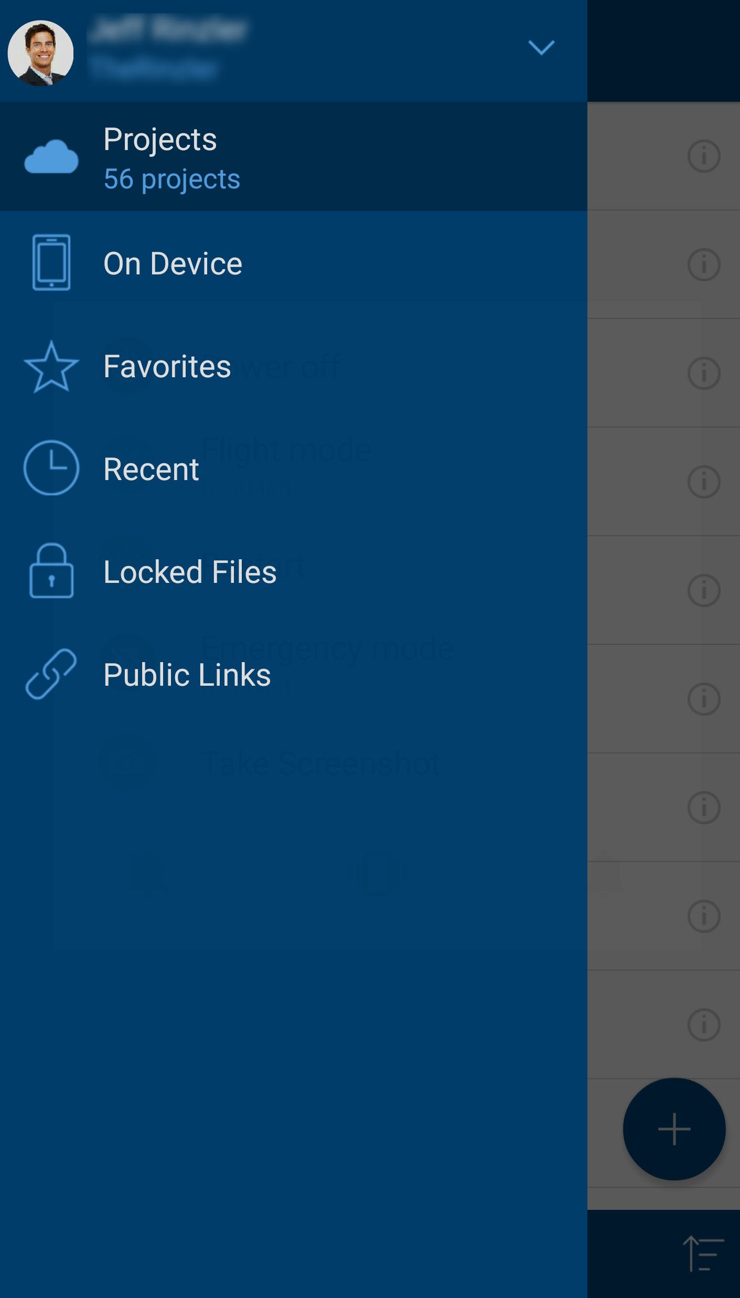740x1298 pixels.
Task: Tap the Recent clock icon
Action: click(x=51, y=467)
